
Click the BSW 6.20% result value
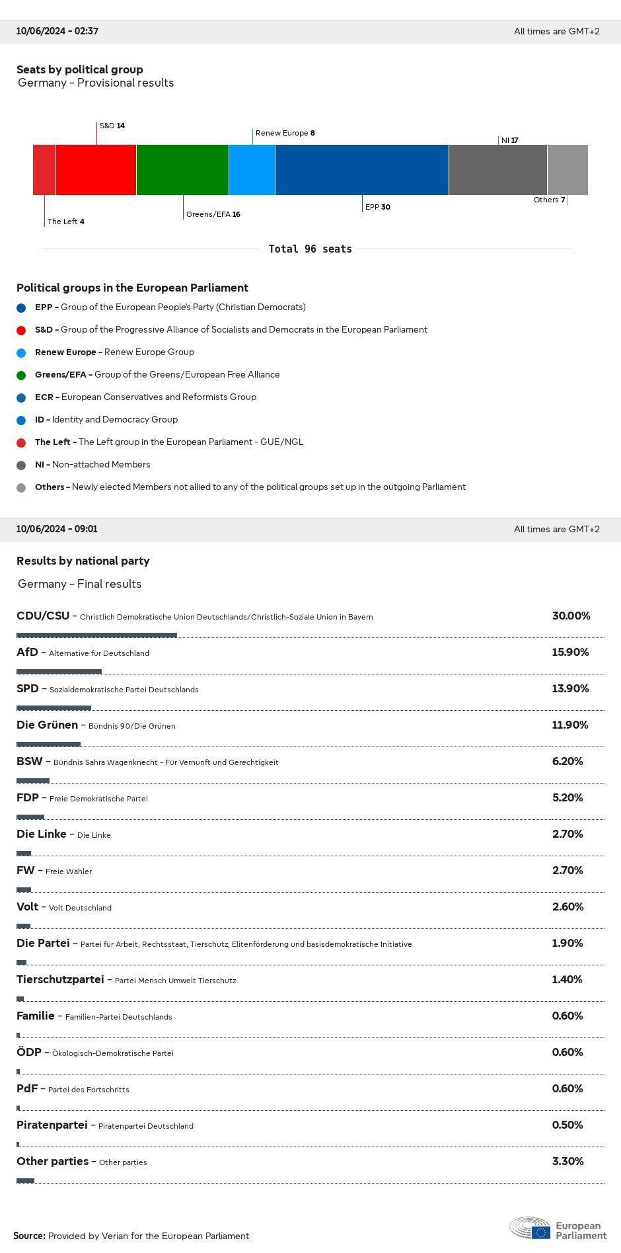click(x=567, y=762)
